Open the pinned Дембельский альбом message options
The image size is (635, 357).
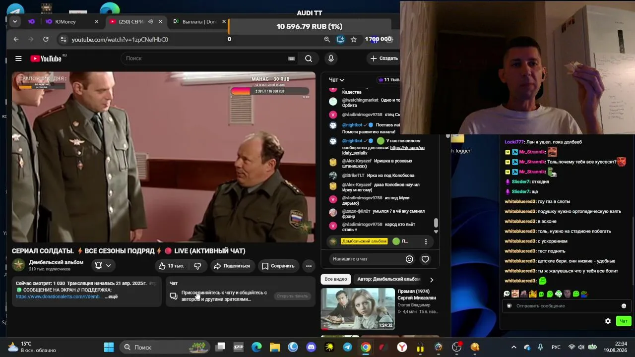coord(426,241)
